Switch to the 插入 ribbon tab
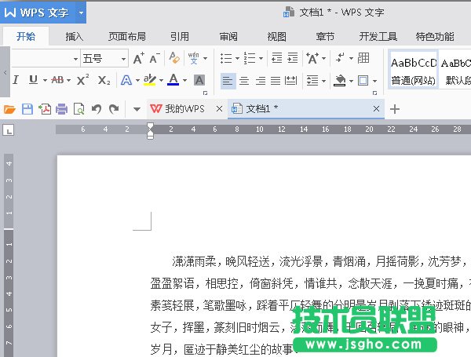This screenshot has height=357, width=471. click(x=75, y=36)
